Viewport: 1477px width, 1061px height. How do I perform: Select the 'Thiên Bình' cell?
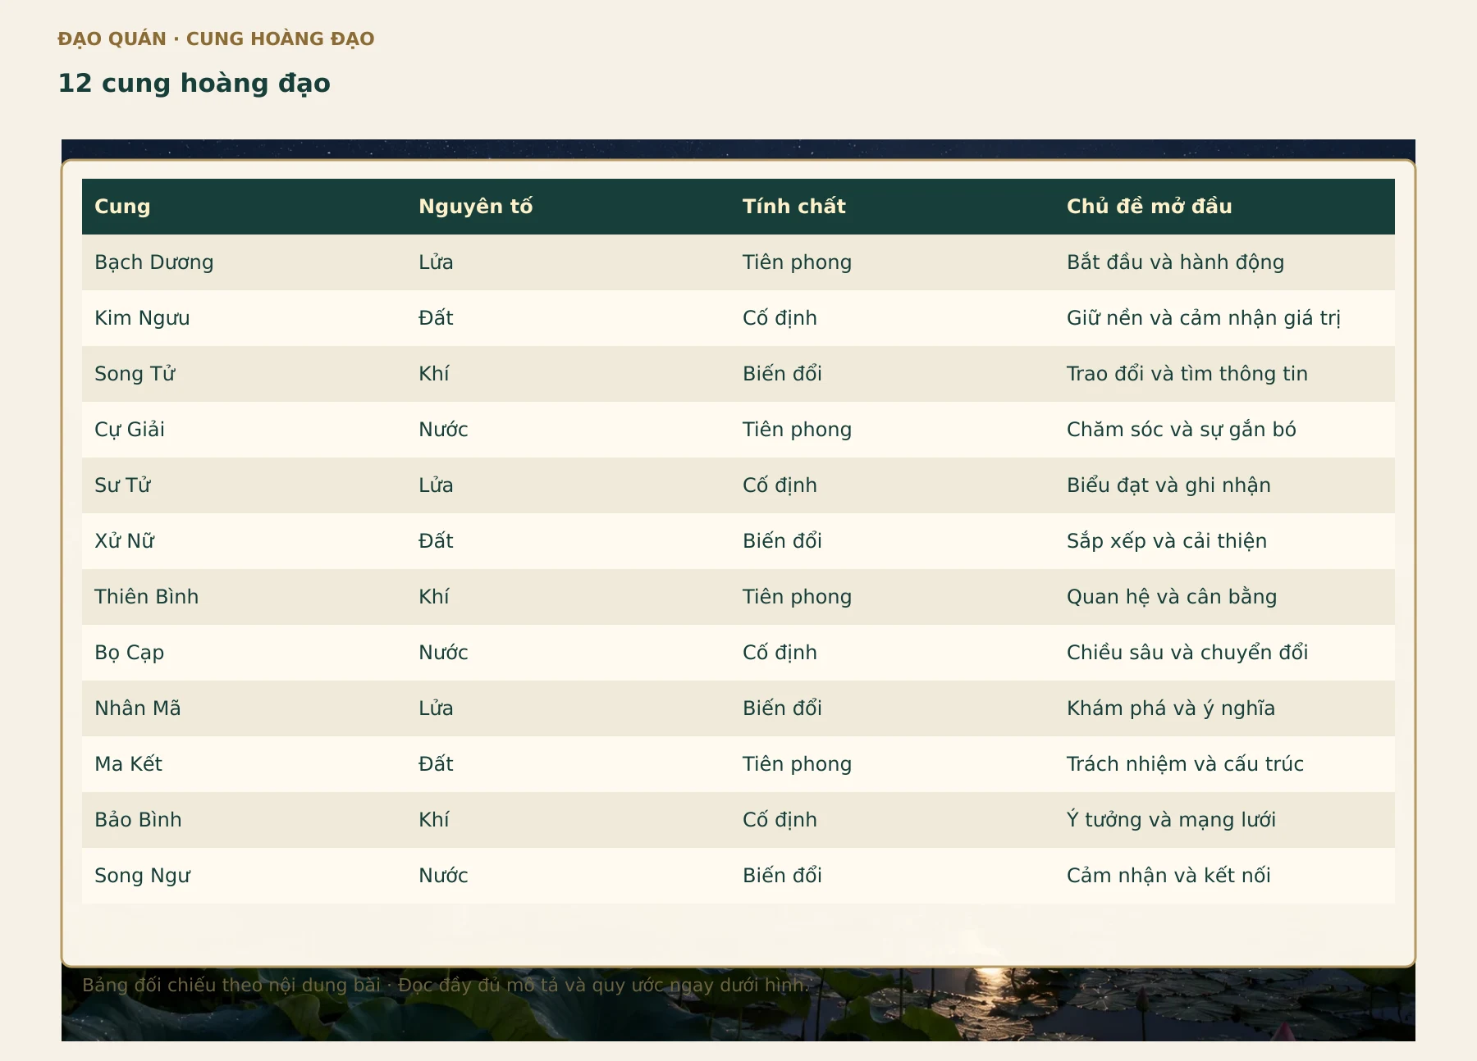point(244,597)
